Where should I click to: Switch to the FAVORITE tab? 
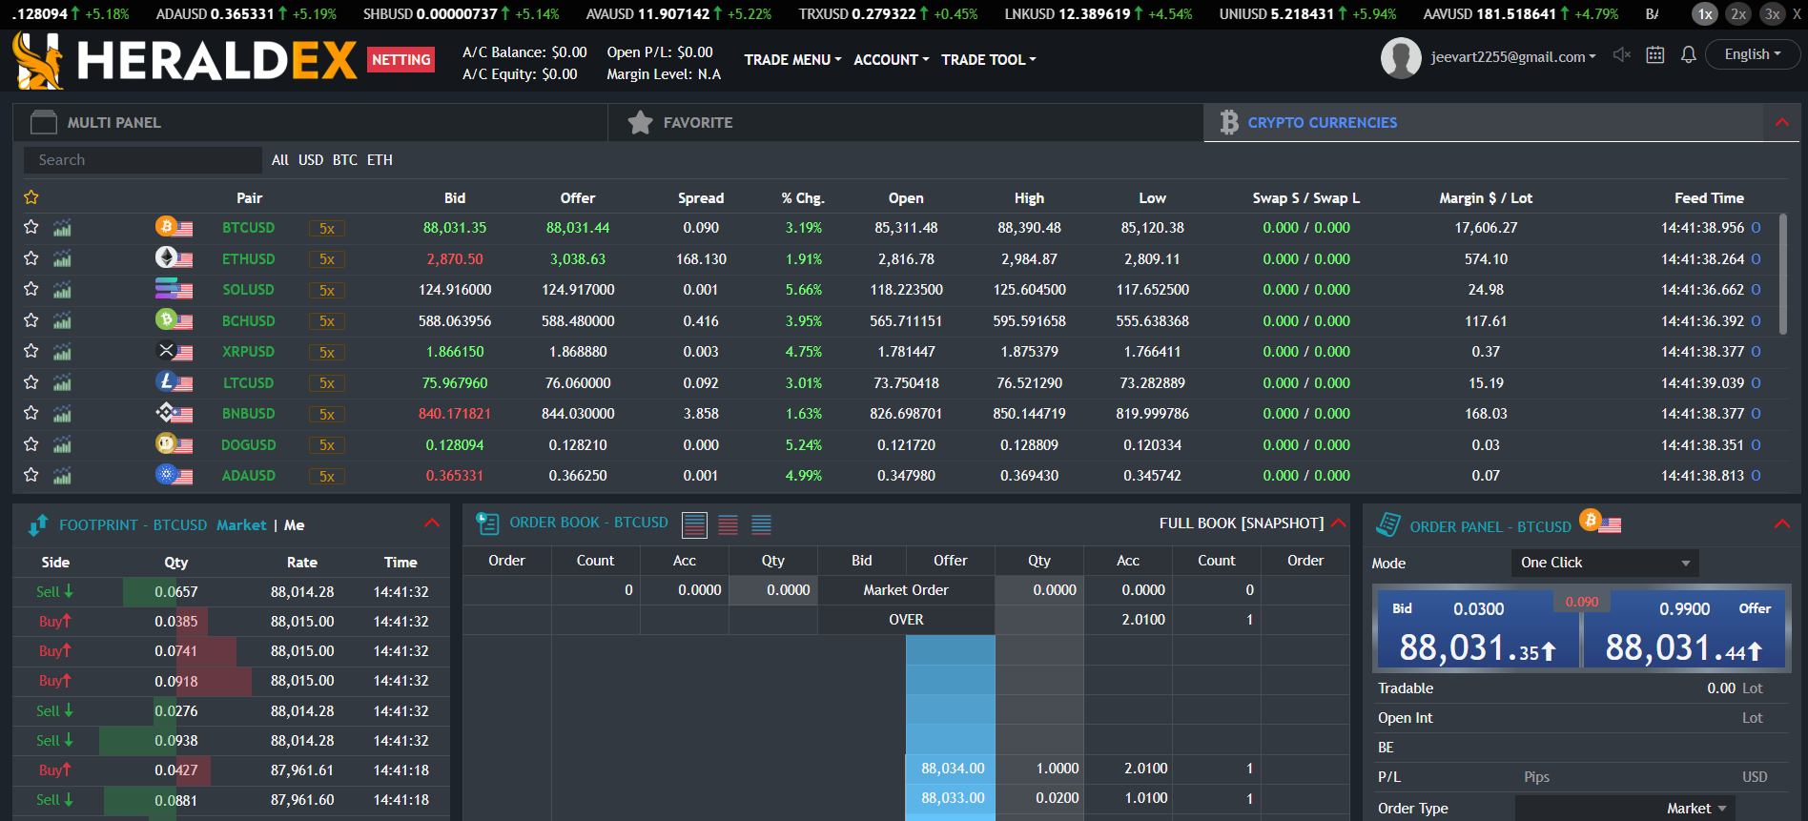[697, 123]
